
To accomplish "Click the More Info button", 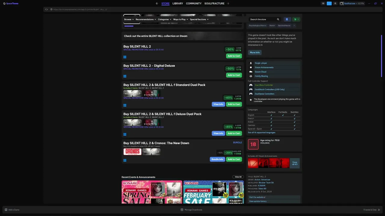I will (255, 52).
